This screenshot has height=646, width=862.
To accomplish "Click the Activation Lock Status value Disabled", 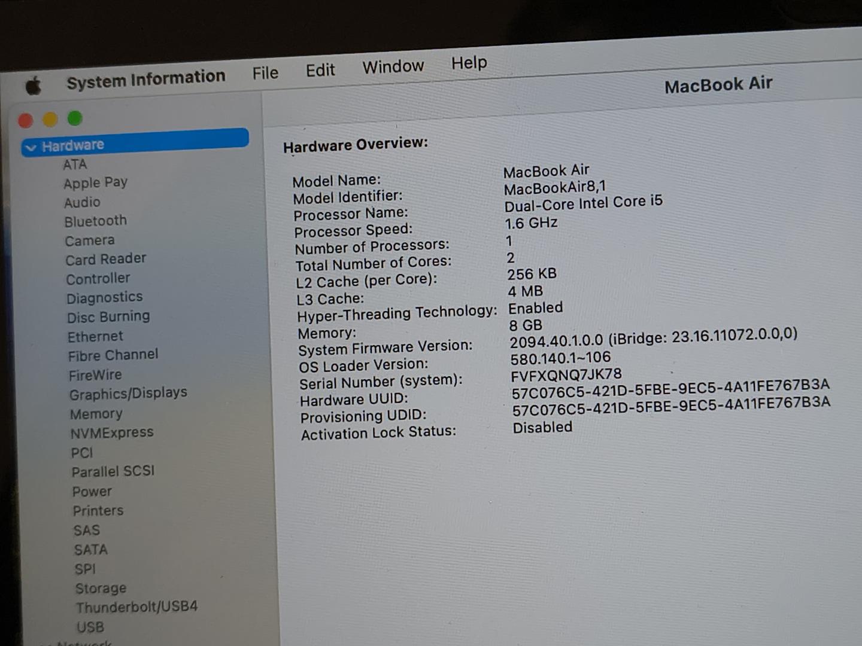I will [542, 427].
